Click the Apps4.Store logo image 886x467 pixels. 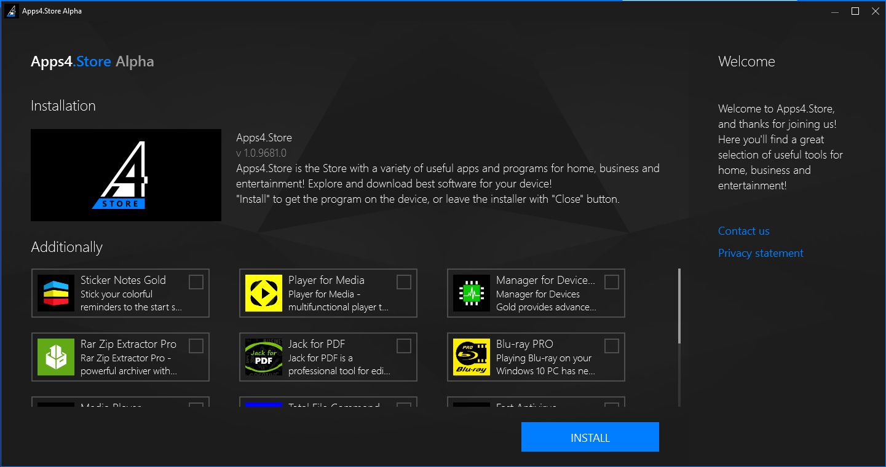(x=125, y=175)
